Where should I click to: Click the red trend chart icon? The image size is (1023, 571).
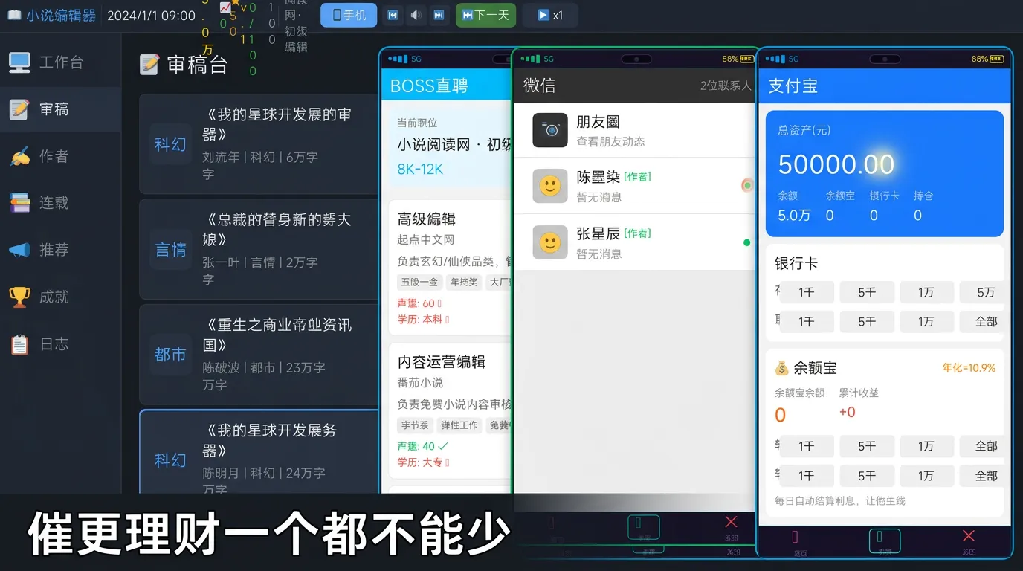(225, 7)
